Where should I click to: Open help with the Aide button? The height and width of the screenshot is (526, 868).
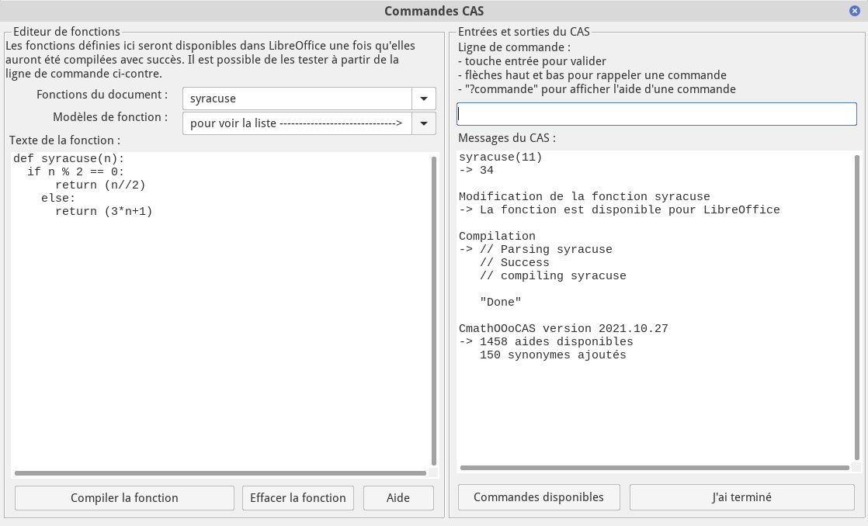click(x=398, y=498)
